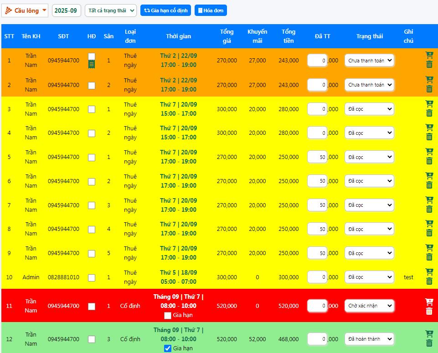
Task: Open the 'Tất cả trạng thái' filter dropdown
Action: (x=111, y=10)
